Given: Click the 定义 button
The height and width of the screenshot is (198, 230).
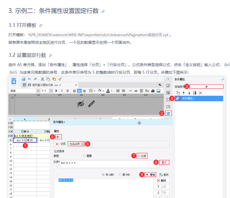Looking at the screenshot, I should [x=164, y=162].
